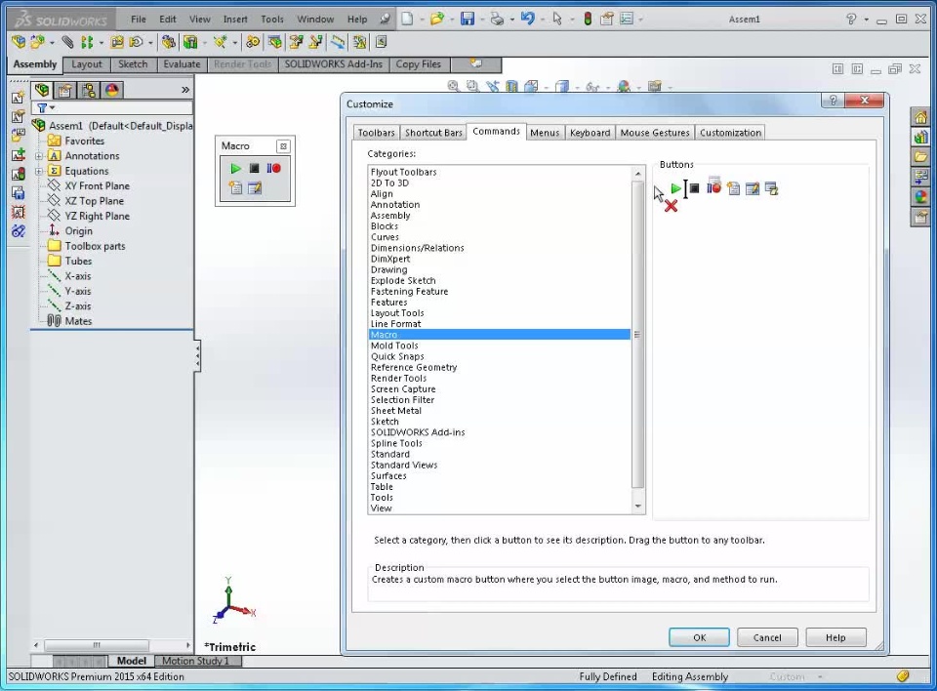Screen dimensions: 937x691
Task: Select the Record Macro button in the Buttons panel
Action: click(713, 187)
